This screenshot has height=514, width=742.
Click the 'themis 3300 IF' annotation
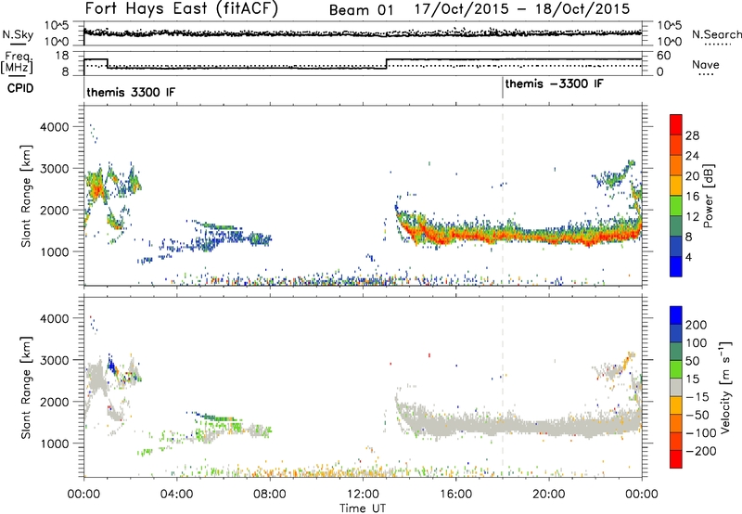coord(131,92)
